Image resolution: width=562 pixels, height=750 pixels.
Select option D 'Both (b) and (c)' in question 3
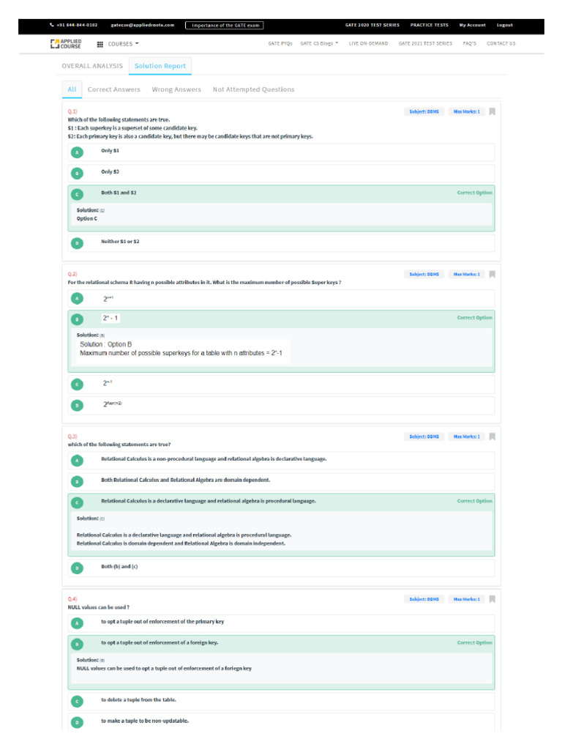pos(77,568)
